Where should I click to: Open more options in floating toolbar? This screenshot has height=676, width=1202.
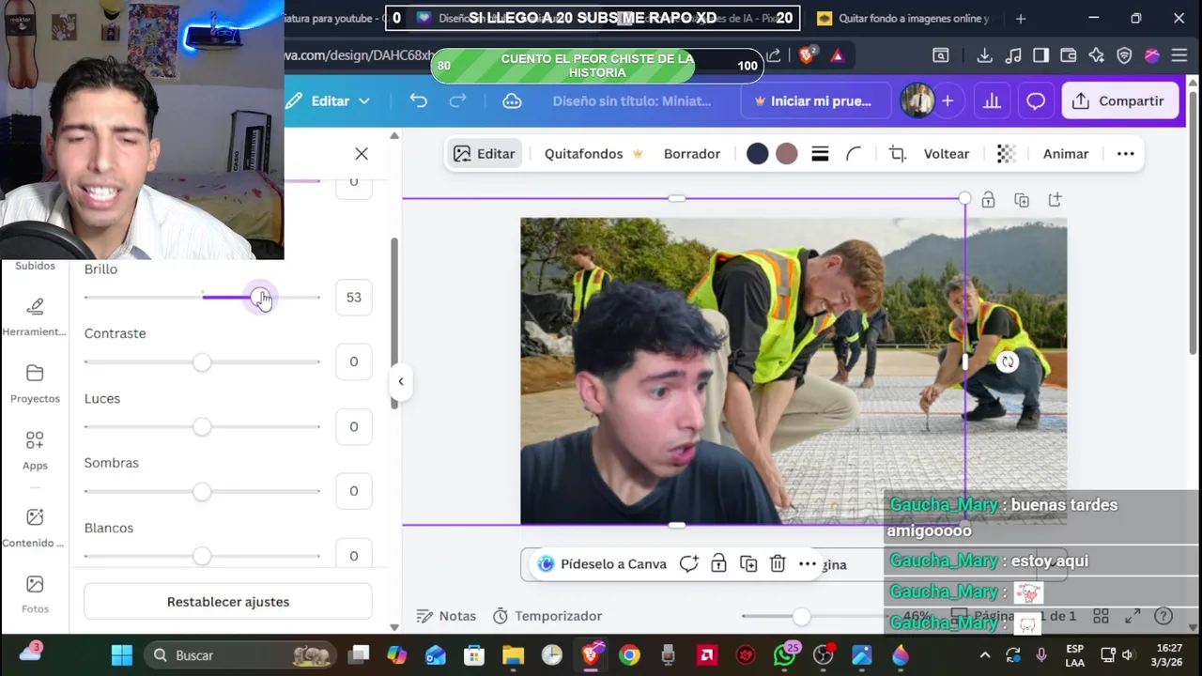(808, 564)
